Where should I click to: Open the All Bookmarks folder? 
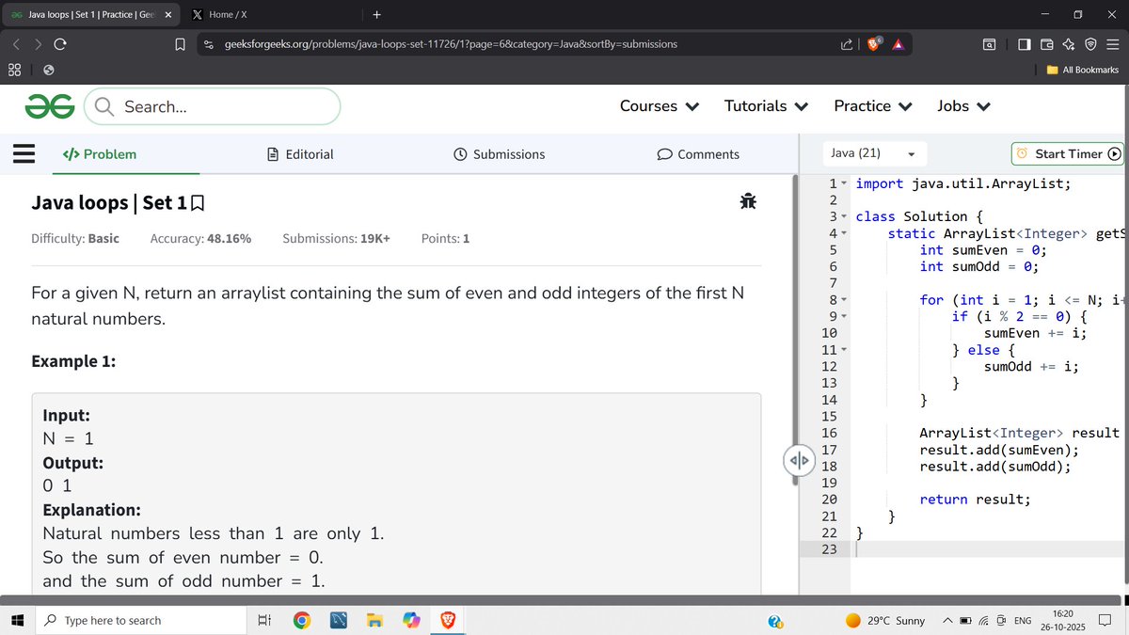[1082, 70]
